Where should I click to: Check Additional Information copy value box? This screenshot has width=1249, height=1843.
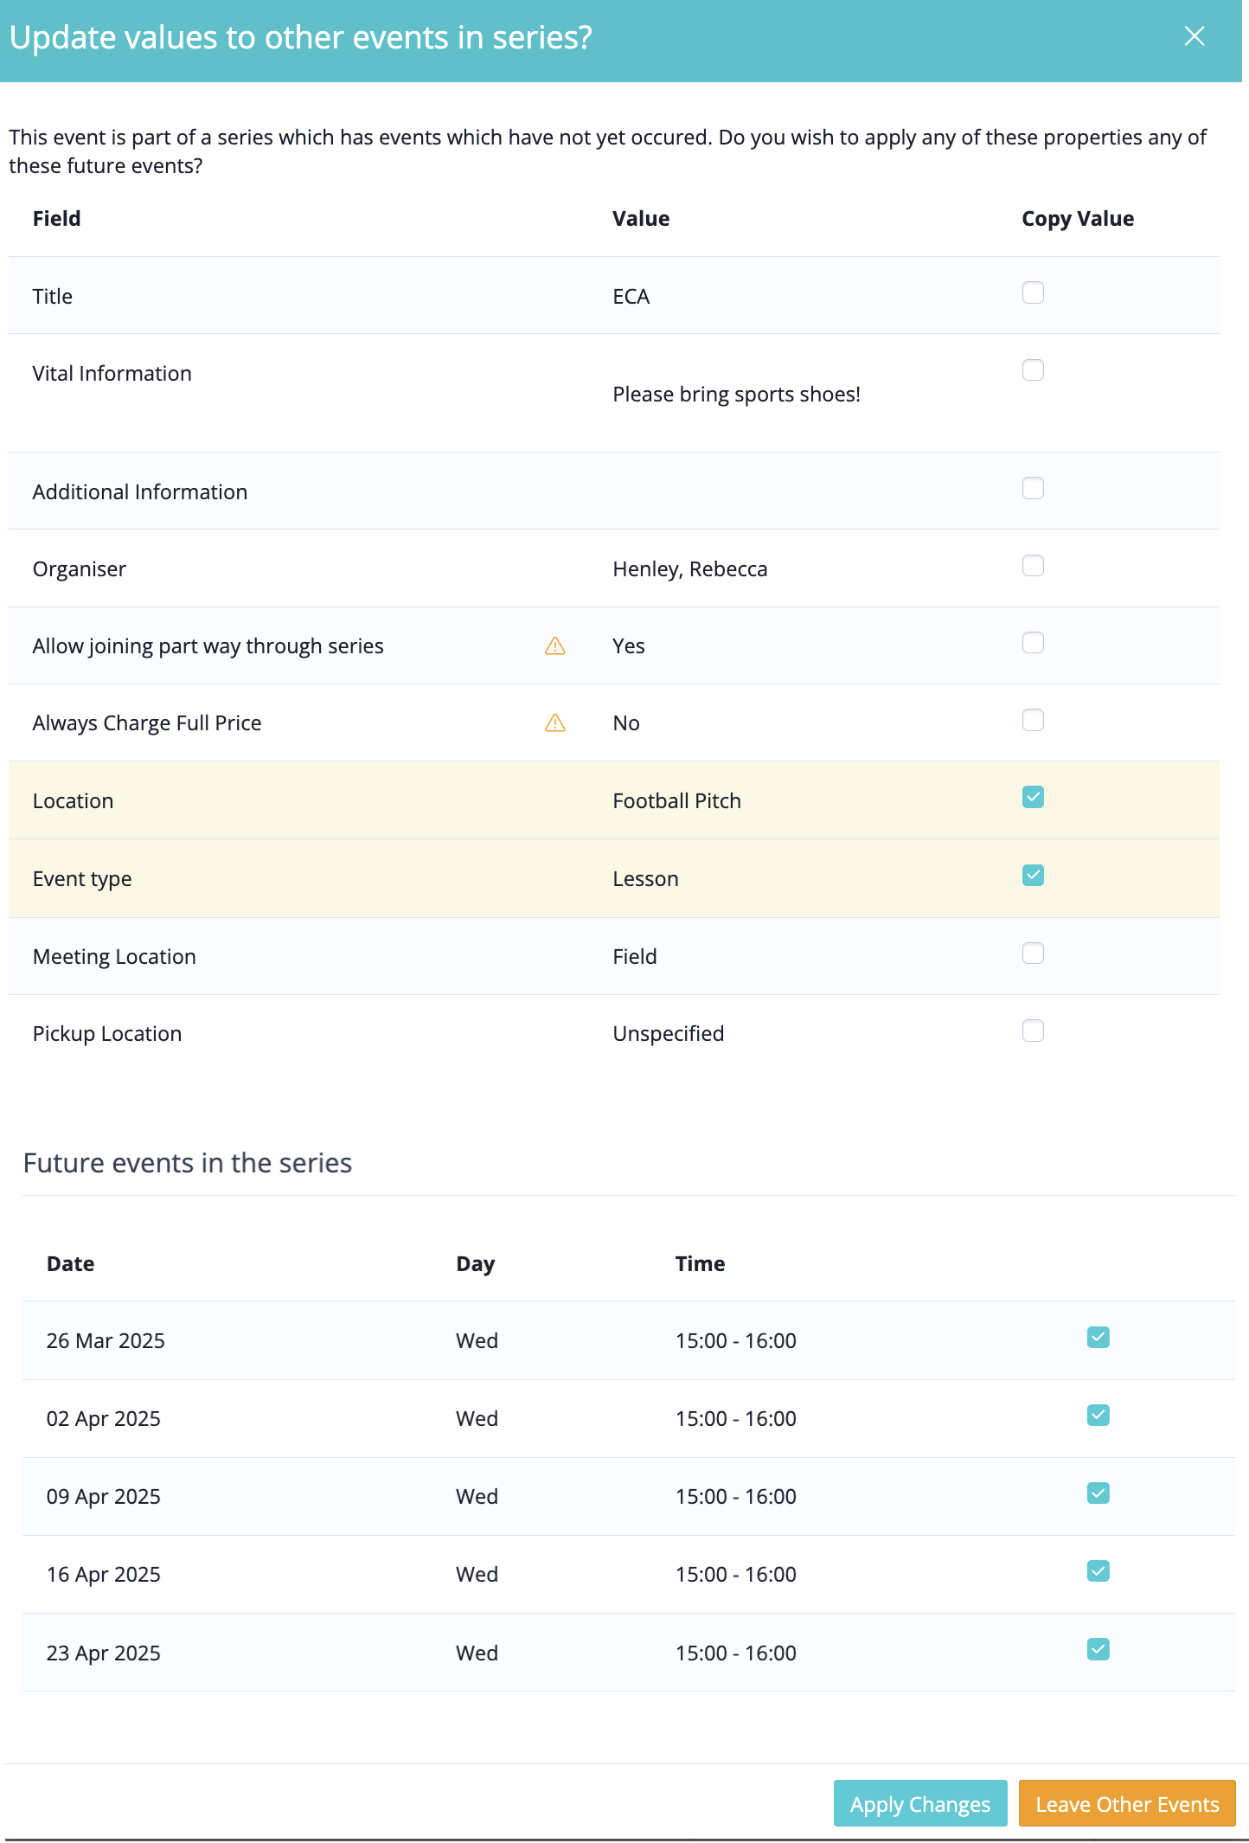(x=1033, y=489)
